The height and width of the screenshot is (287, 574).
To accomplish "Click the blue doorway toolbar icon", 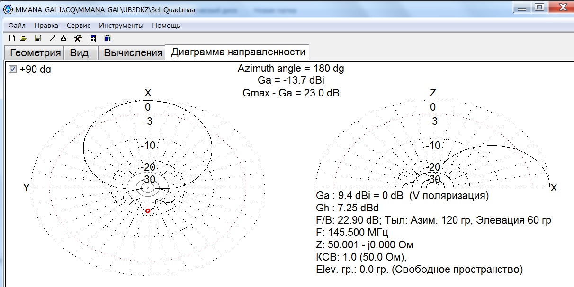I will click(108, 38).
